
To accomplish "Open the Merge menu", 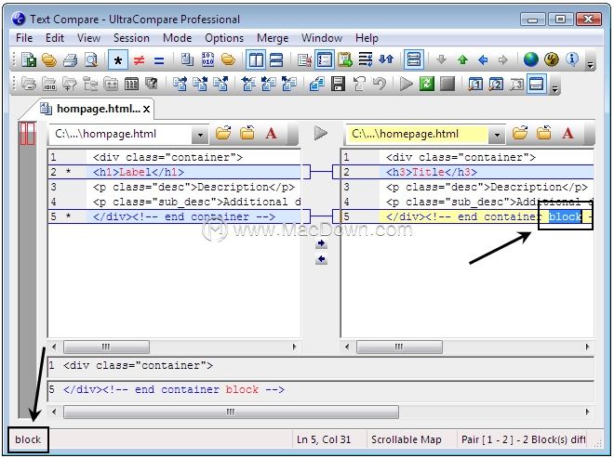I will click(273, 38).
